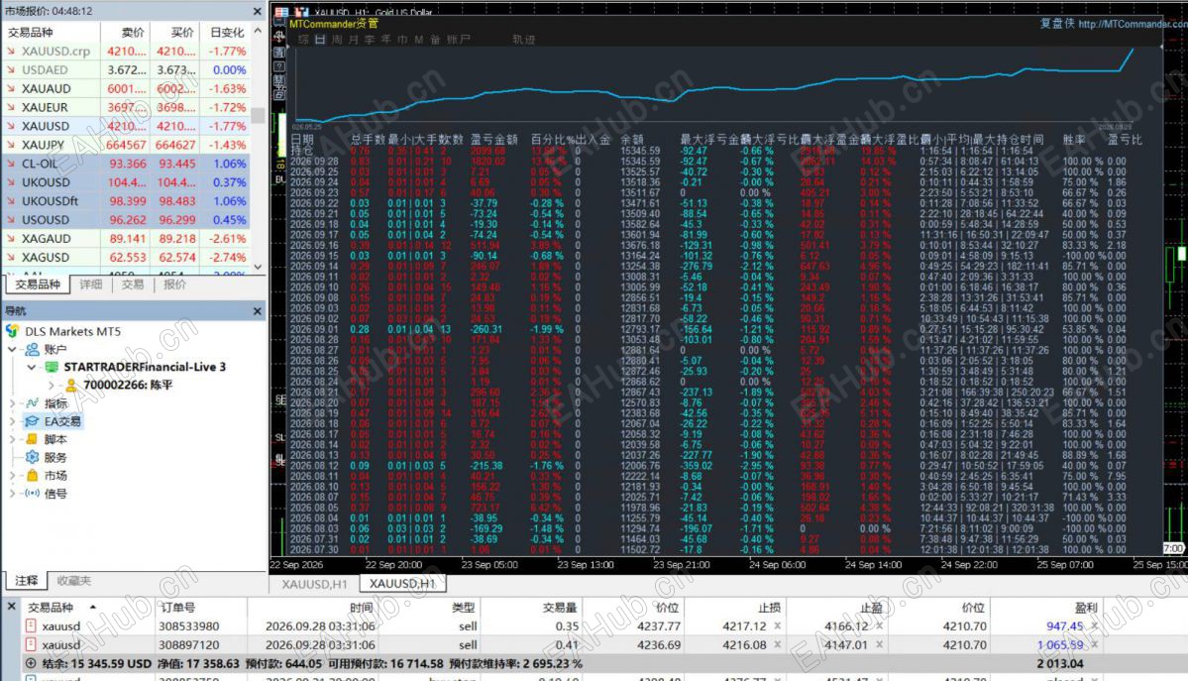Click the down-arrow icon beside XAGUSD
Screen dimensions: 1188x681
click(11, 258)
